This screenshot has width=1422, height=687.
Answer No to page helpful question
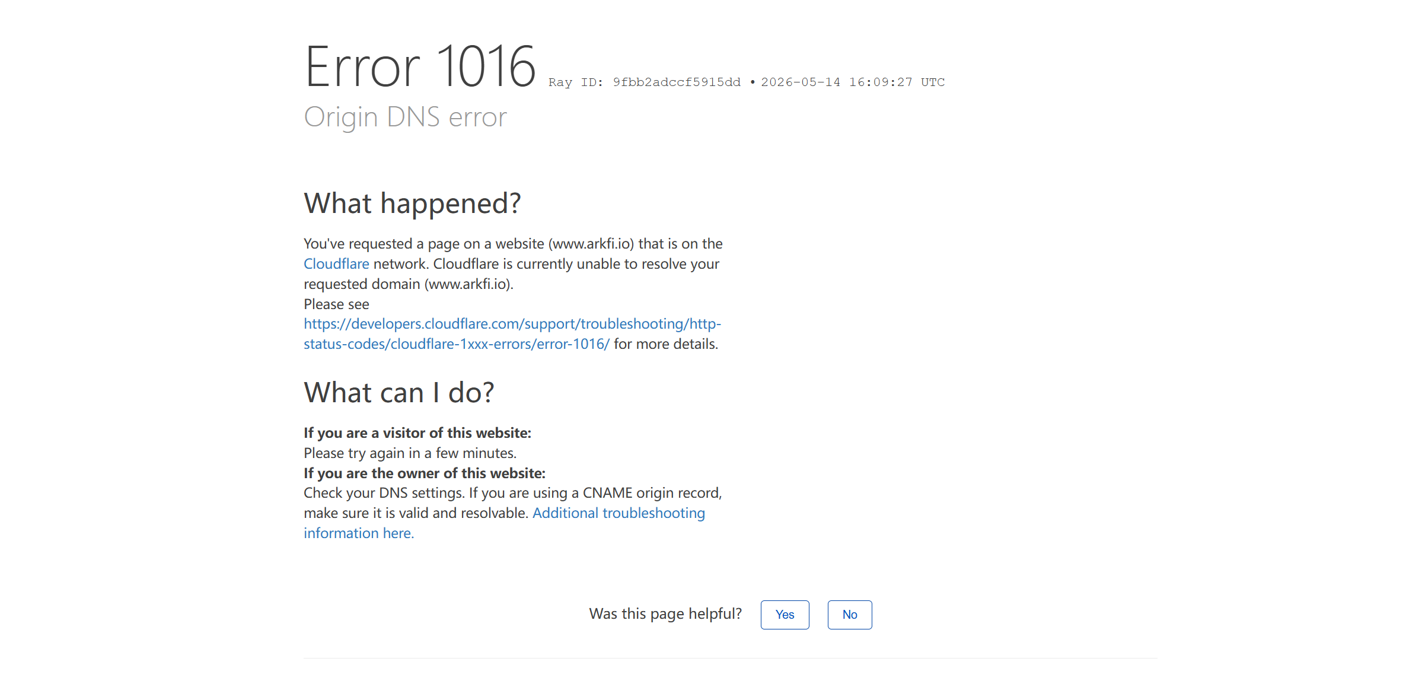coord(849,615)
